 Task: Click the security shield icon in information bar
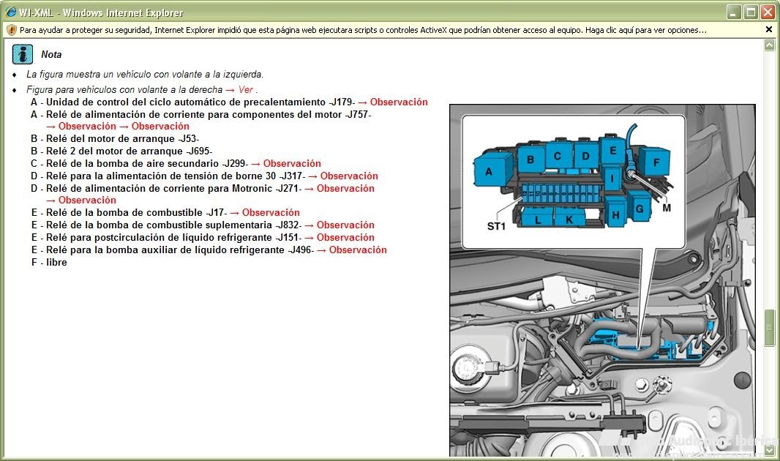point(11,30)
